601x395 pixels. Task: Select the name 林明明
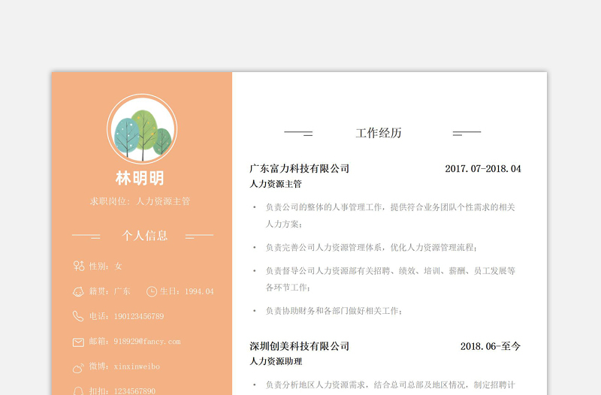(x=140, y=179)
